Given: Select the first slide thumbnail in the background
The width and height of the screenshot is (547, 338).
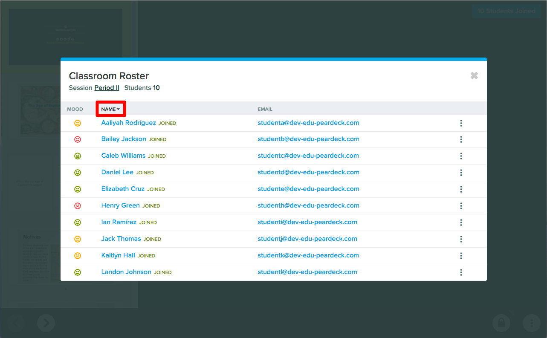Looking at the screenshot, I should pos(66,37).
